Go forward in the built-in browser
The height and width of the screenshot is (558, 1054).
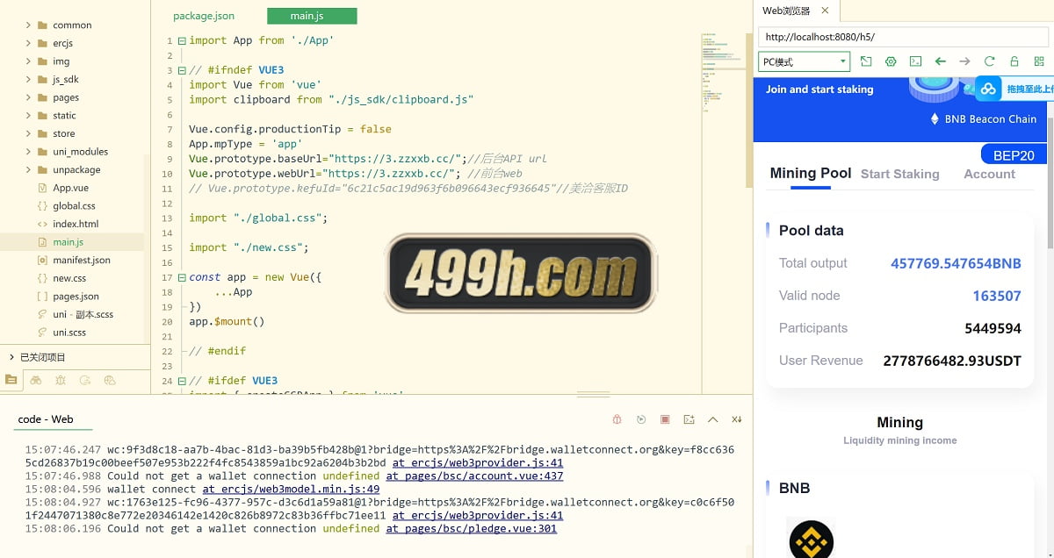click(x=964, y=61)
